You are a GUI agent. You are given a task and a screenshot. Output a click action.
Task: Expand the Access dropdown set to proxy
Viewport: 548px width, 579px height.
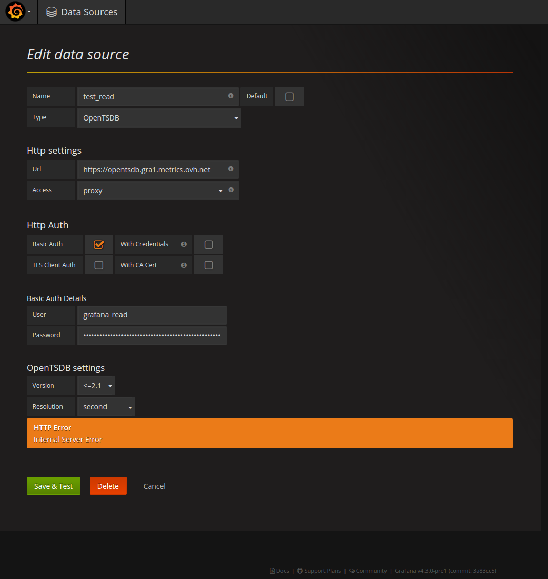(151, 191)
